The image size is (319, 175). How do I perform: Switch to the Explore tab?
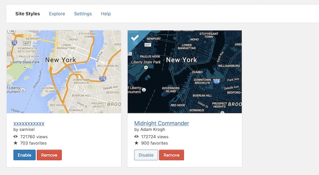(x=57, y=14)
